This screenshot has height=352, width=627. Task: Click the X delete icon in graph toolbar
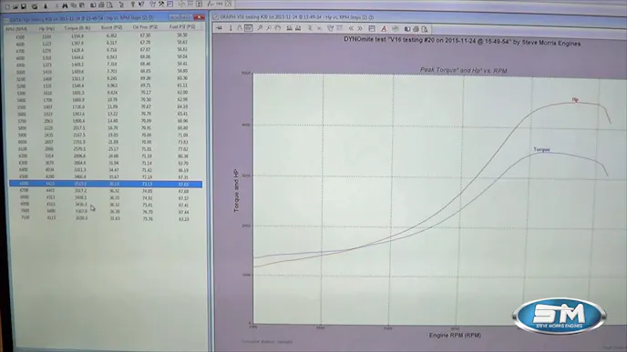click(x=319, y=28)
